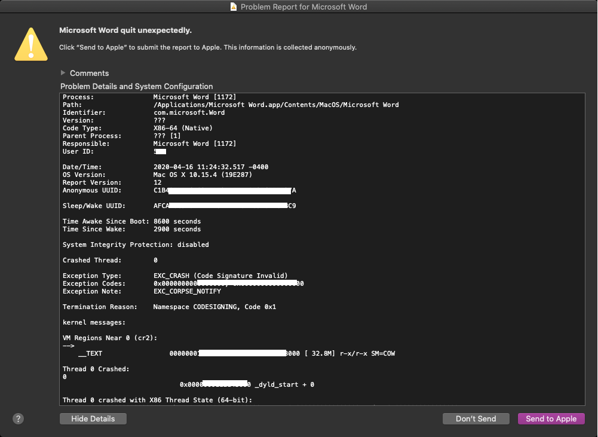
Task: Click 'Thread 0 Crashed:' line
Action: point(96,369)
